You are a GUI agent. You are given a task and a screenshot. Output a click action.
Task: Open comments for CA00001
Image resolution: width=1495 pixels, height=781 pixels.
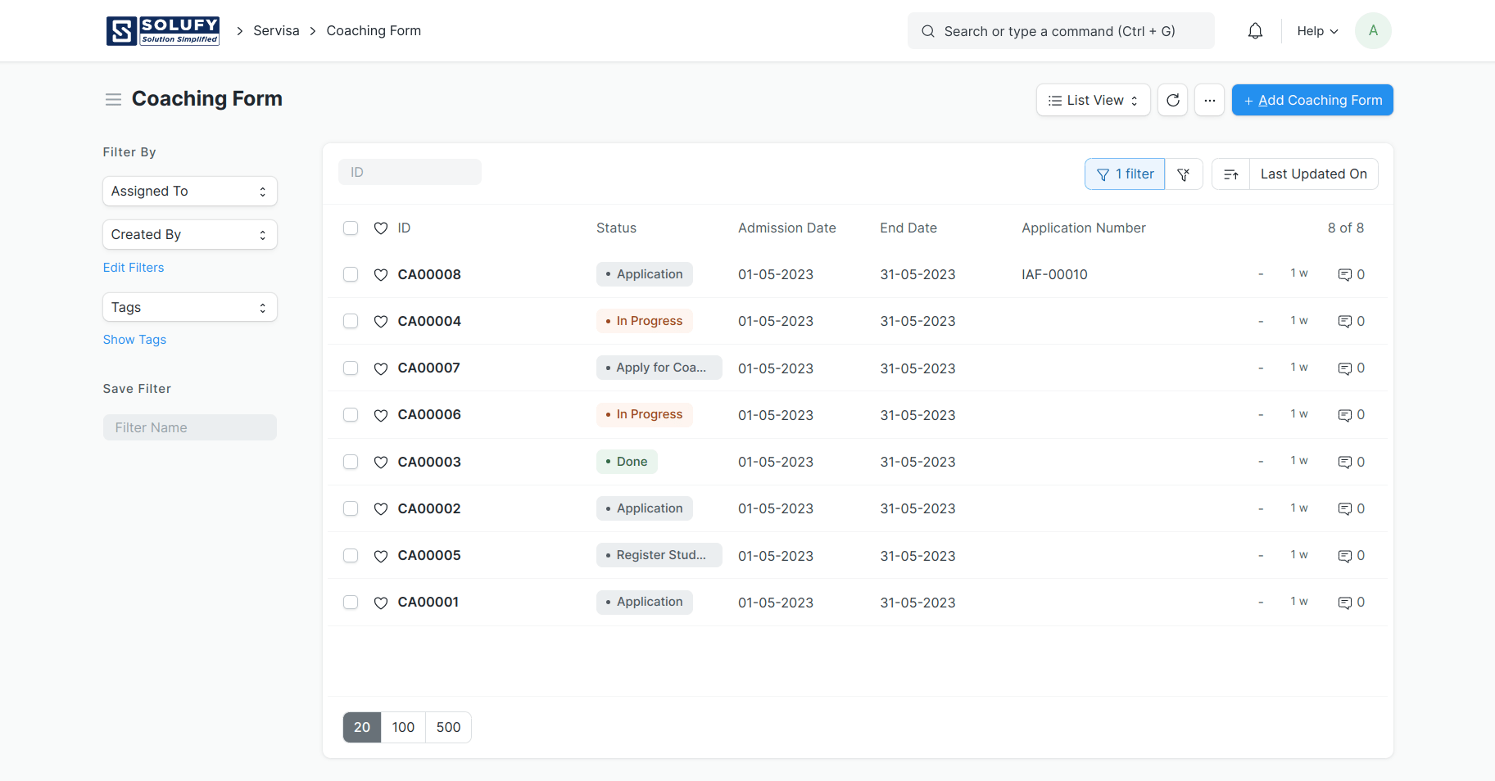pos(1351,603)
